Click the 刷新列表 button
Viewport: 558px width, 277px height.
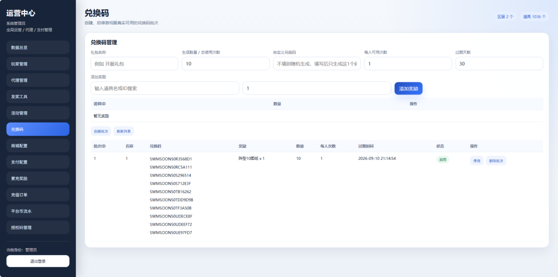click(x=124, y=131)
